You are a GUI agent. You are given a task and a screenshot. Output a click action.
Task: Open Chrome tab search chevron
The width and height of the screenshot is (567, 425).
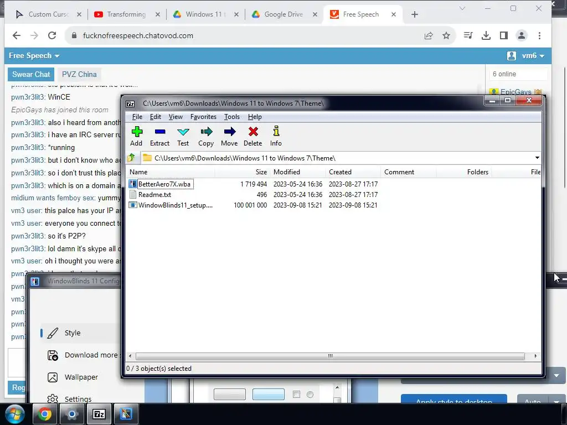462,8
